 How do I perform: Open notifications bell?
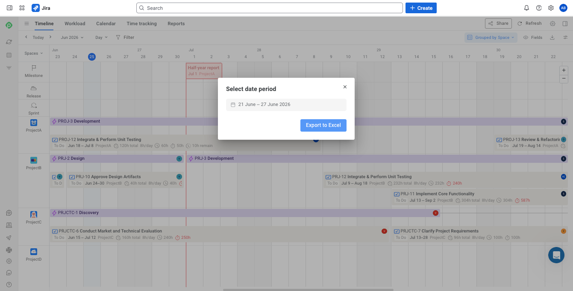(x=526, y=8)
